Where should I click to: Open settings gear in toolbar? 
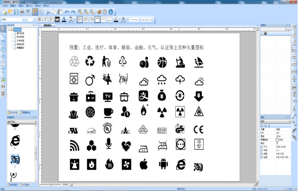(105, 12)
